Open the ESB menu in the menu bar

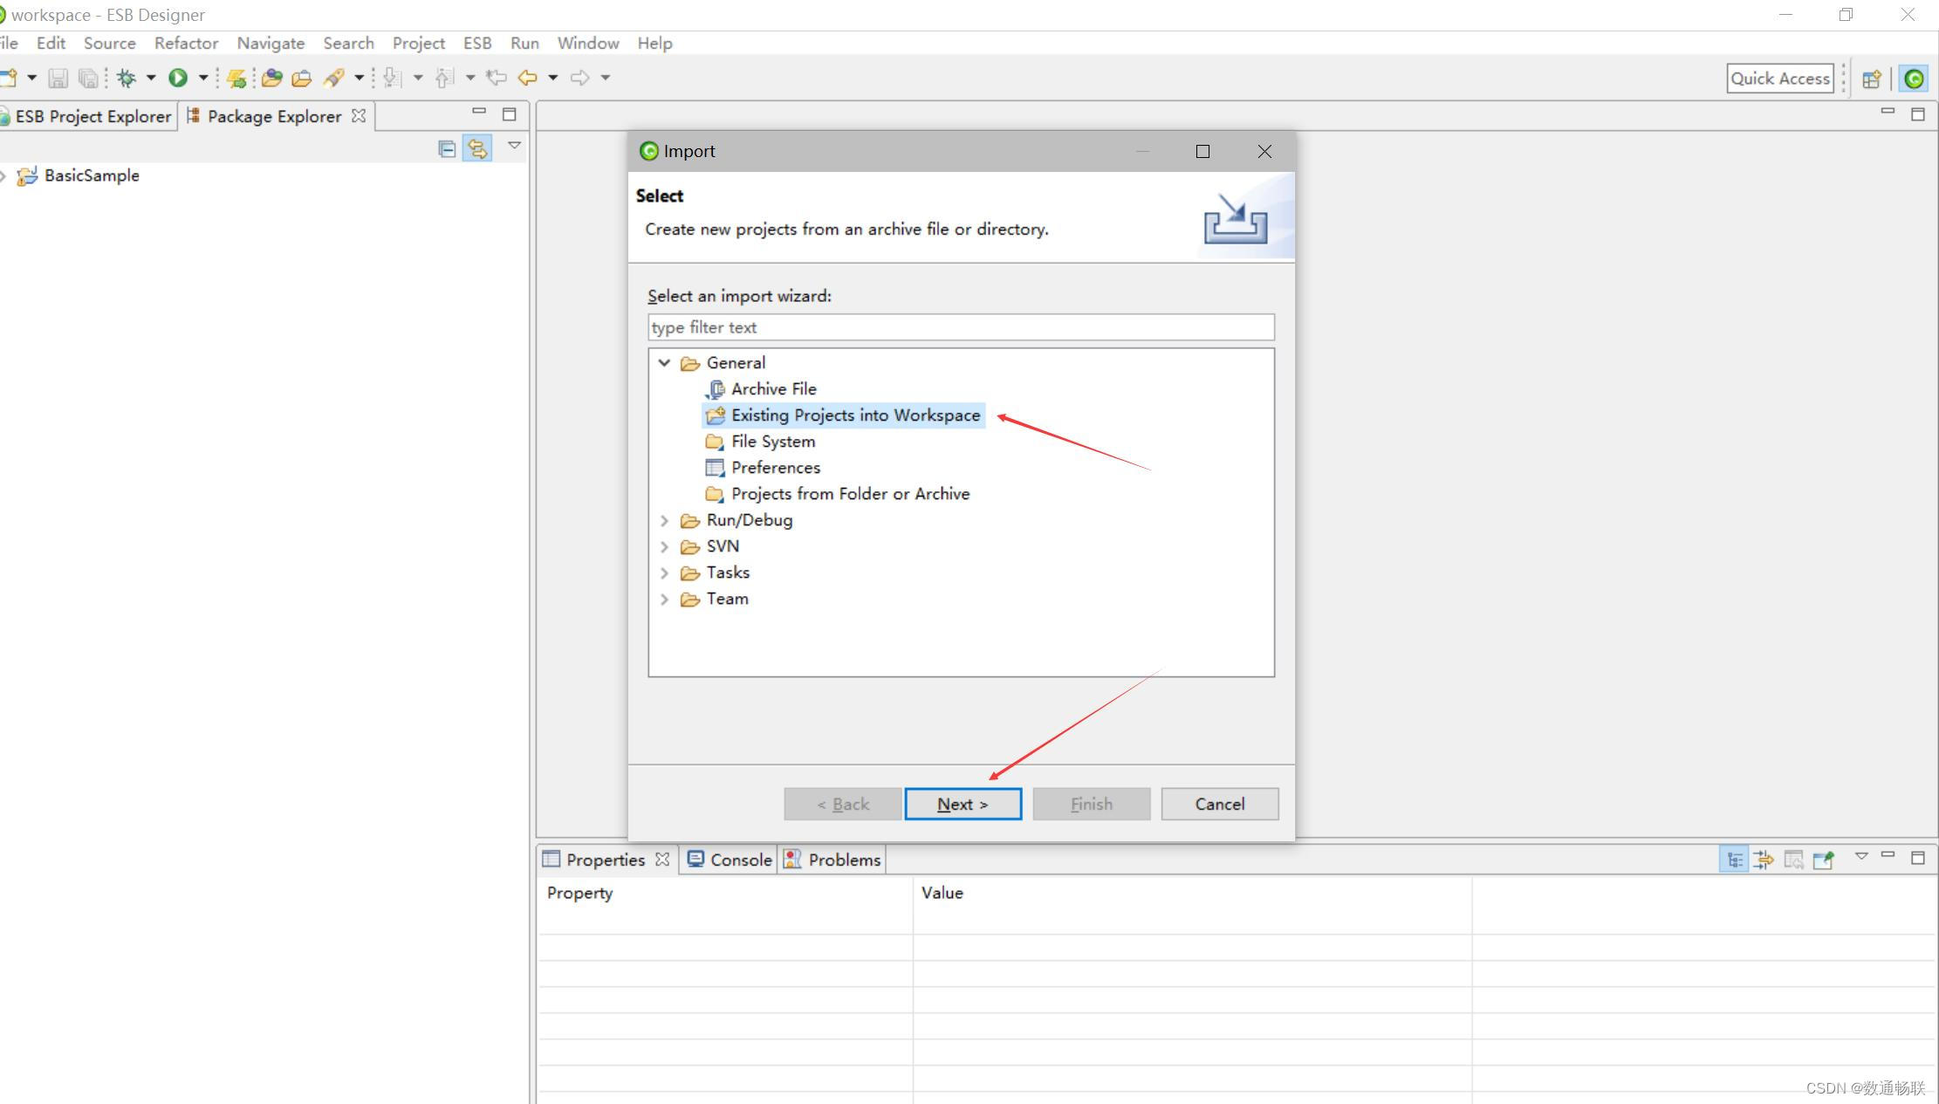tap(476, 43)
